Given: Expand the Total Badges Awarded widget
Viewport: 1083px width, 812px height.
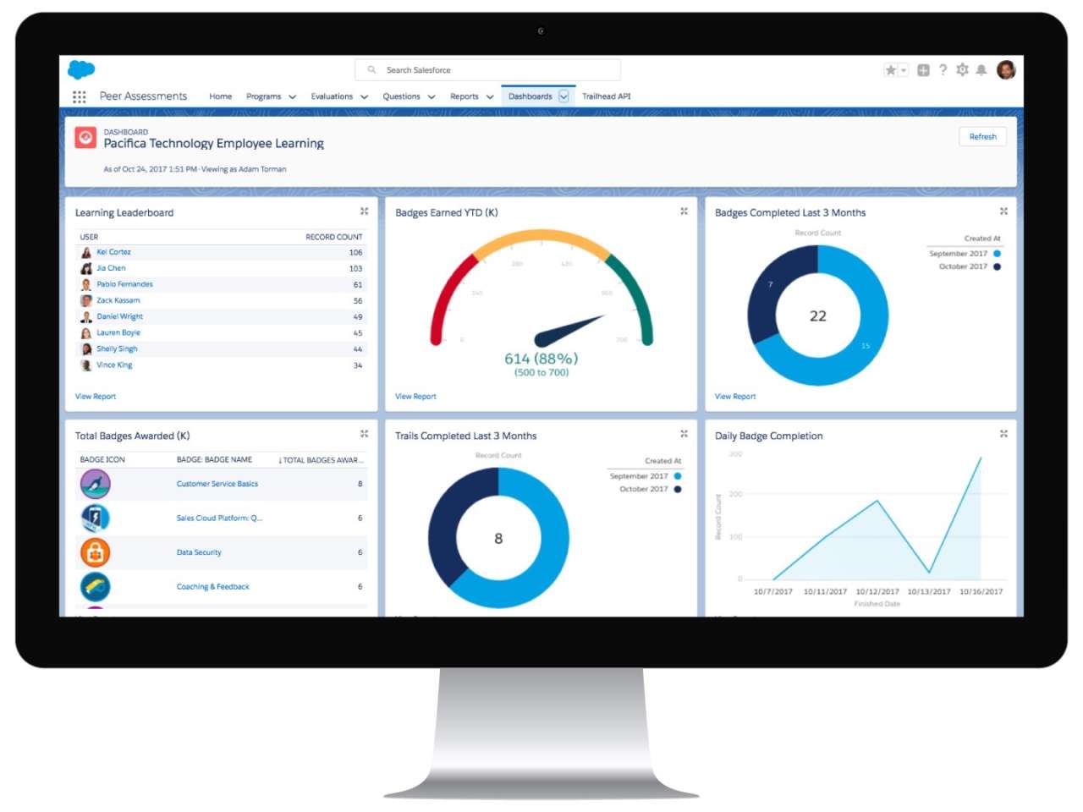Looking at the screenshot, I should point(364,434).
